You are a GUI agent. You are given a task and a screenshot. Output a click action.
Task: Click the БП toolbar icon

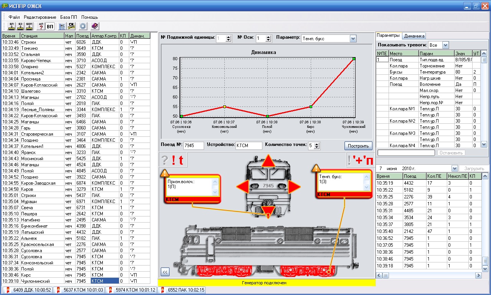[11, 26]
